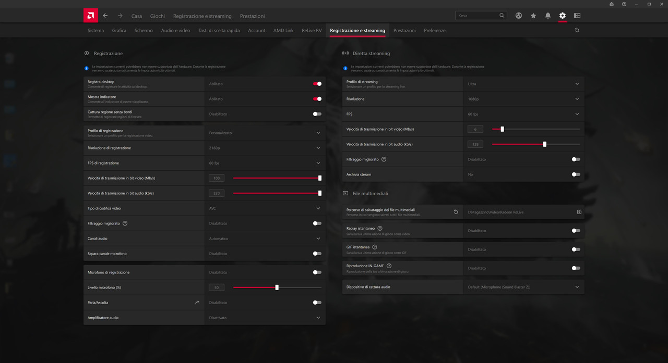Open Profilo di streaming dropdown
This screenshot has height=363, width=668.
pos(524,84)
